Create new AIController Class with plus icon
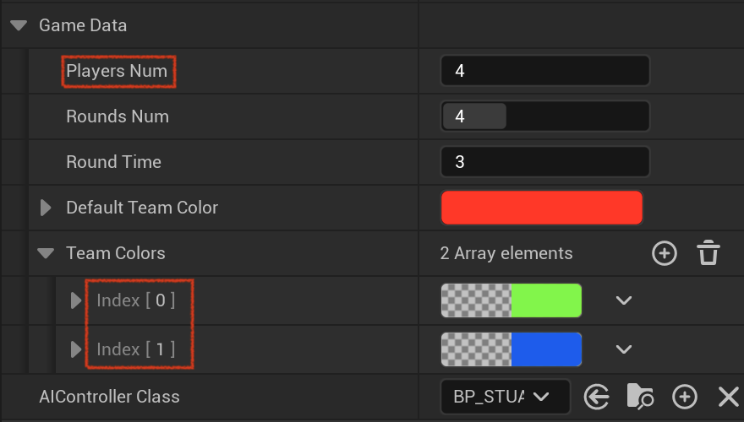The image size is (744, 422). tap(685, 397)
